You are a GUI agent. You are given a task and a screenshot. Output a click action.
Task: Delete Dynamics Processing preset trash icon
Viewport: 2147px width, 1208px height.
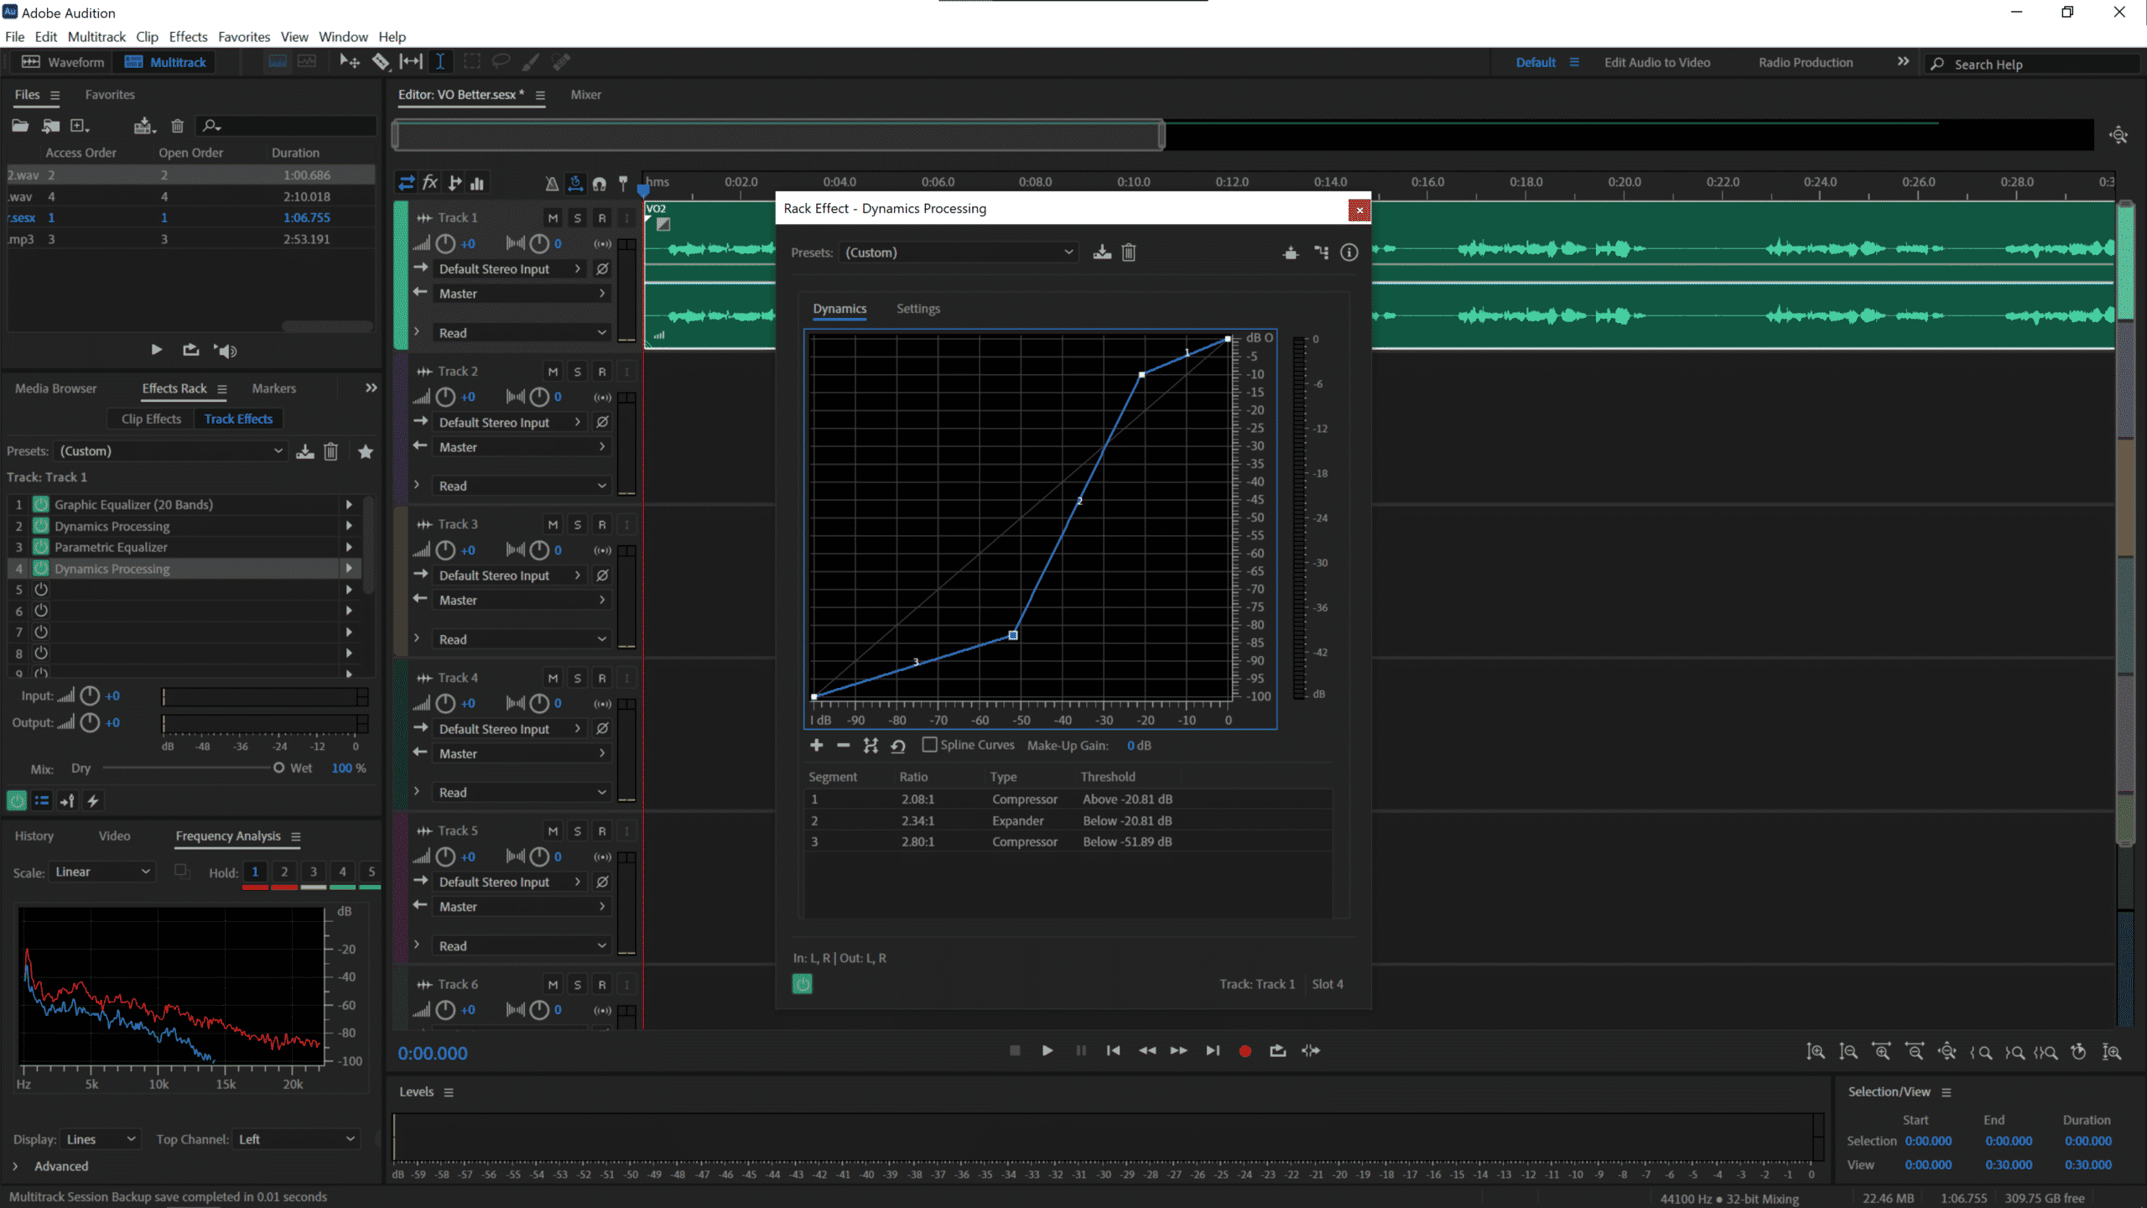click(1129, 253)
